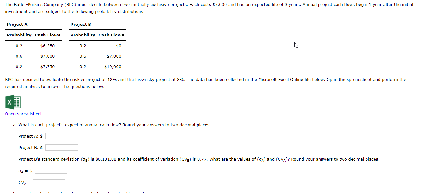Image resolution: width=427 pixels, height=193 pixels.
Task: Click the Project A column header
Action: pos(17,24)
